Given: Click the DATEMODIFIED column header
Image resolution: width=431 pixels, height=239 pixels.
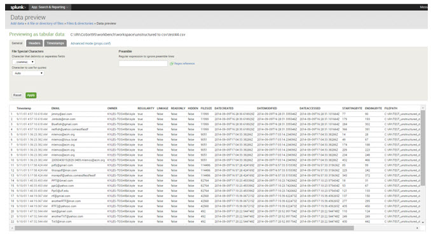Looking at the screenshot, I should [x=267, y=108].
